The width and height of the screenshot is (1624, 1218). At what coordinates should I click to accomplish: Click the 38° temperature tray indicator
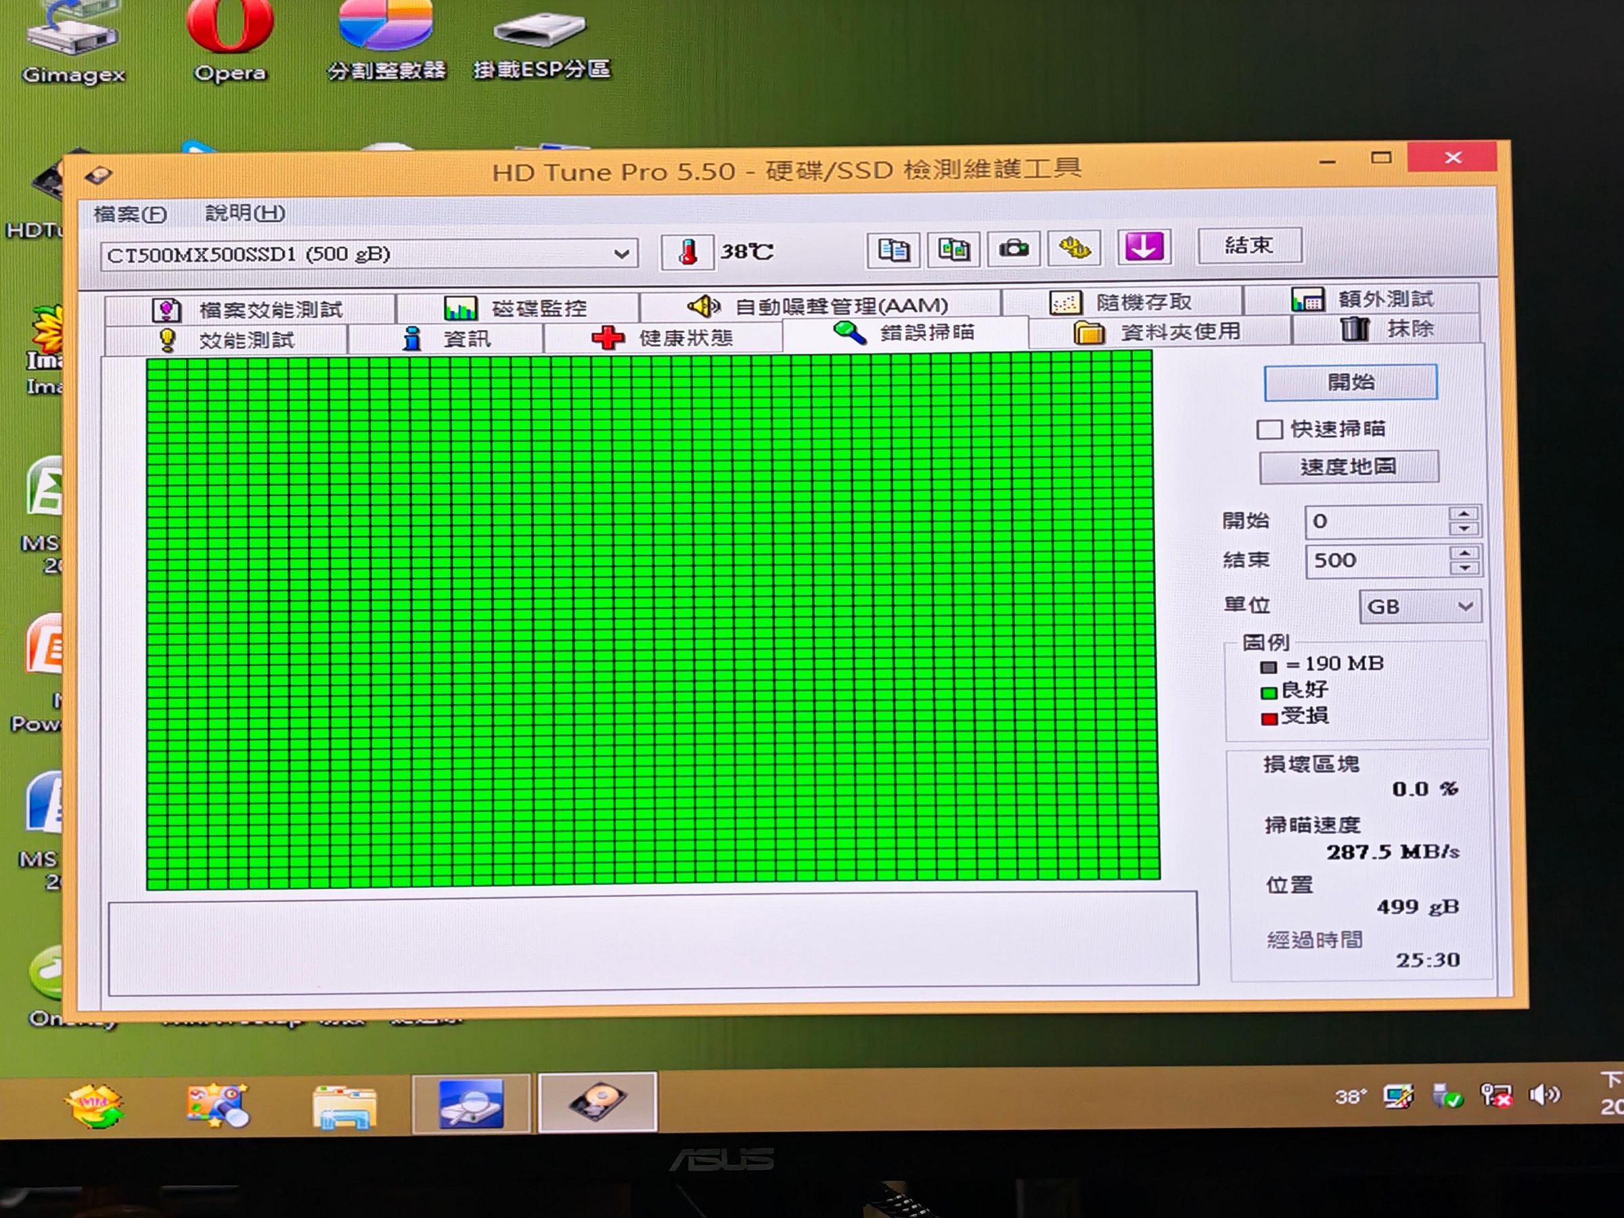point(1350,1097)
